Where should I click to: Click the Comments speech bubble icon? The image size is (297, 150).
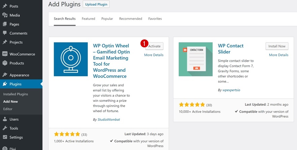click(x=5, y=33)
